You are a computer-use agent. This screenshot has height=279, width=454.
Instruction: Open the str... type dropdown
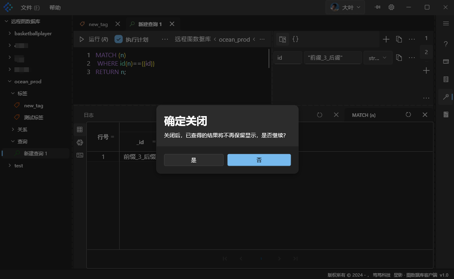click(x=378, y=58)
